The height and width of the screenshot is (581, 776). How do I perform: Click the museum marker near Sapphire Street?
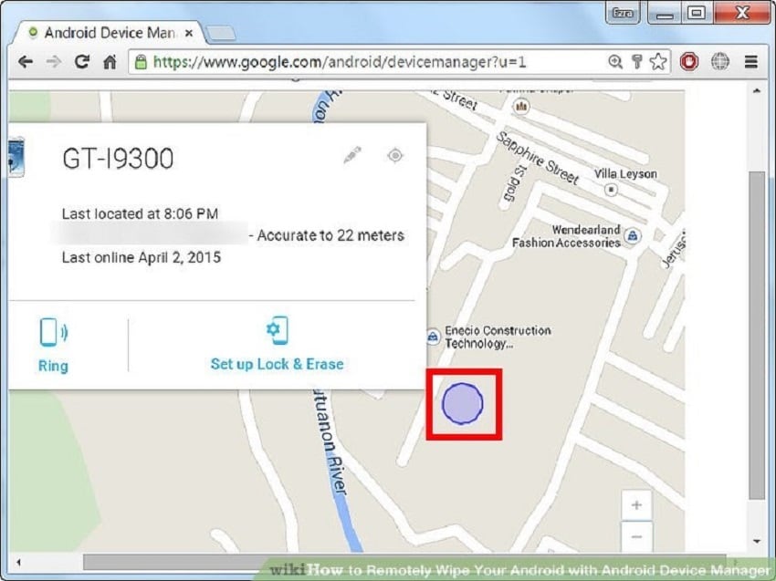tap(520, 107)
